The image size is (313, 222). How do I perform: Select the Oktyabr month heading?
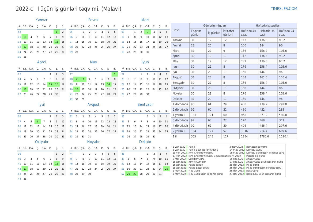42,142
